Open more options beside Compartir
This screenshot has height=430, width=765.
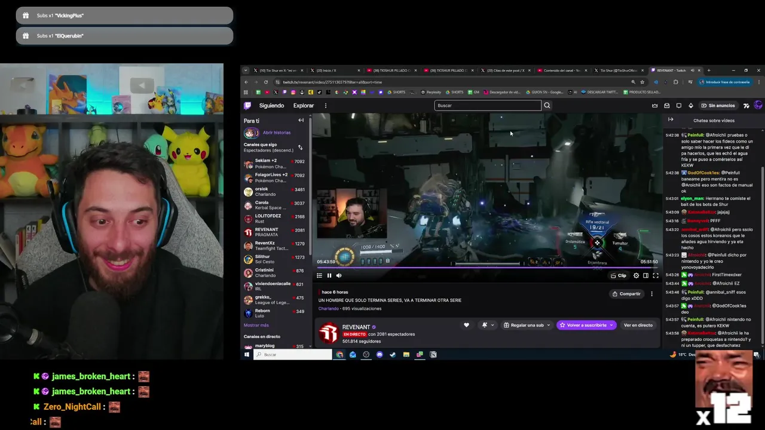click(x=651, y=294)
